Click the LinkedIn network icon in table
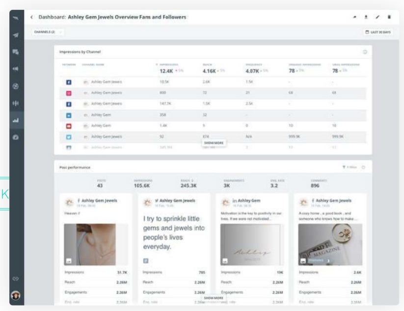Screen dimensions: 404x311 (69, 115)
